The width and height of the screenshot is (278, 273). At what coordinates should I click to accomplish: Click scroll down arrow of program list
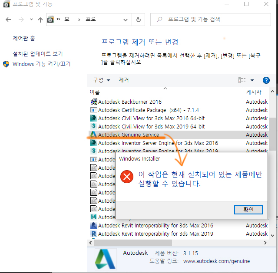(272, 236)
